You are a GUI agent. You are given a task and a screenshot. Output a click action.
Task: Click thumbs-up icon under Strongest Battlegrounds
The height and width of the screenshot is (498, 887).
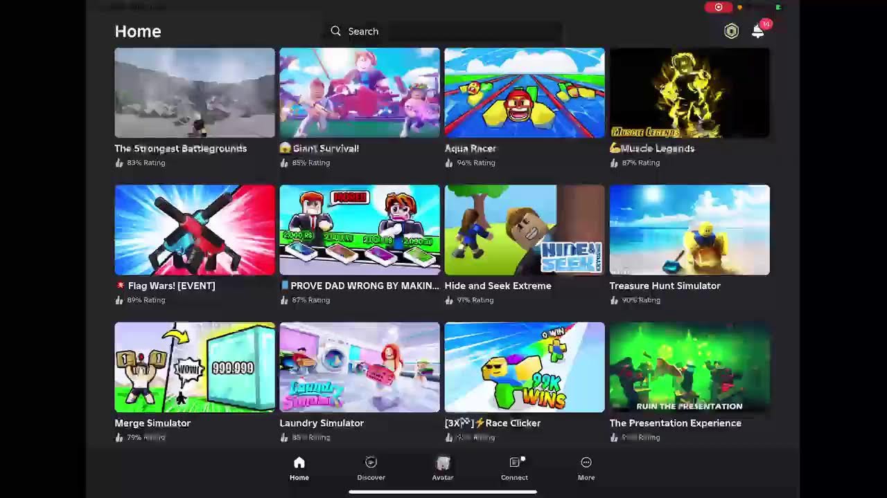pos(119,163)
